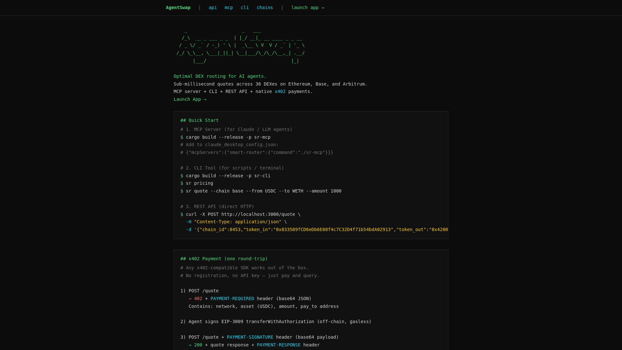The height and width of the screenshot is (350, 622).
Task: Click 'Contains: network, asset (USDC)' line
Action: [x=263, y=306]
